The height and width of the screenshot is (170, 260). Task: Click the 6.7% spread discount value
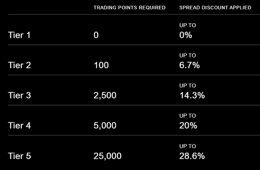[x=190, y=65]
